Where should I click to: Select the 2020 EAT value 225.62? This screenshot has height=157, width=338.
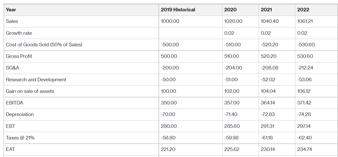tap(232, 149)
